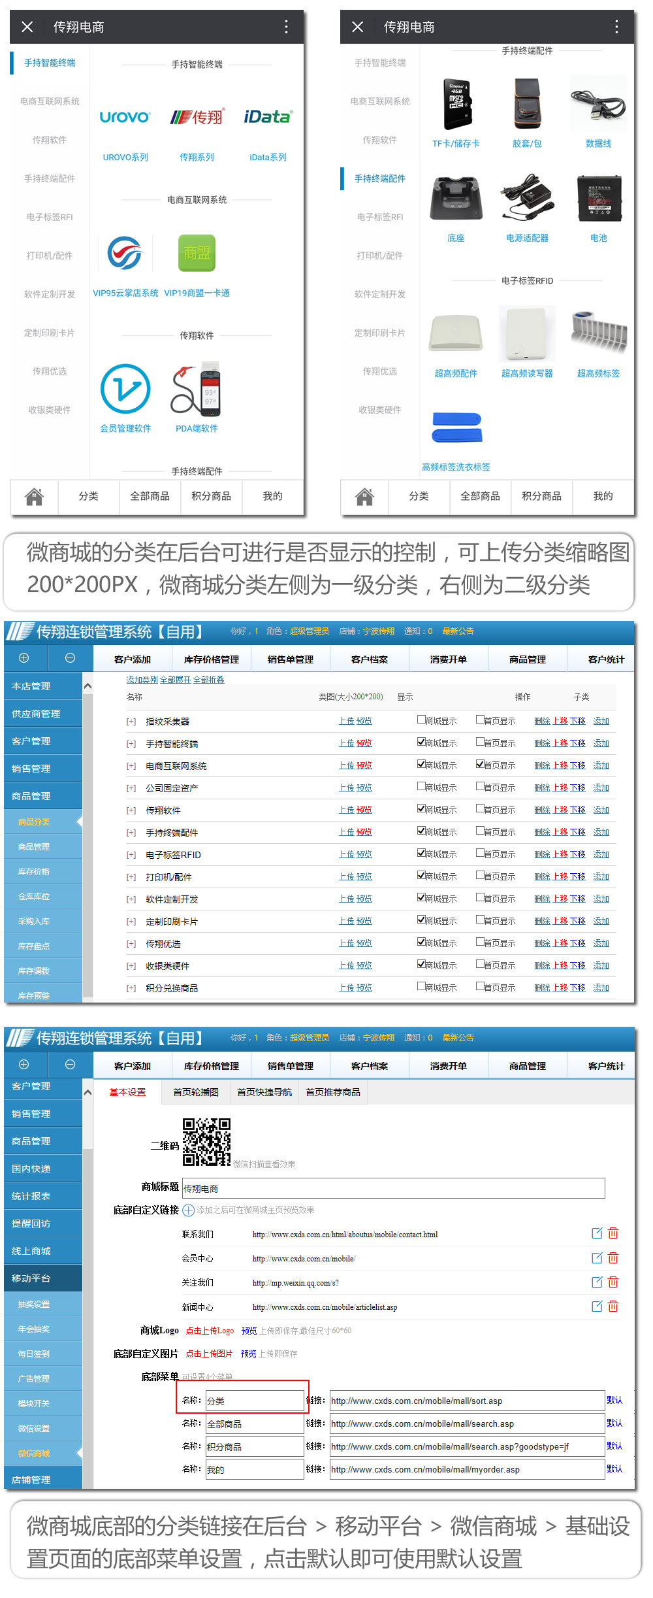
Task: Click the 微商城 QR code image
Action: coord(206,1142)
